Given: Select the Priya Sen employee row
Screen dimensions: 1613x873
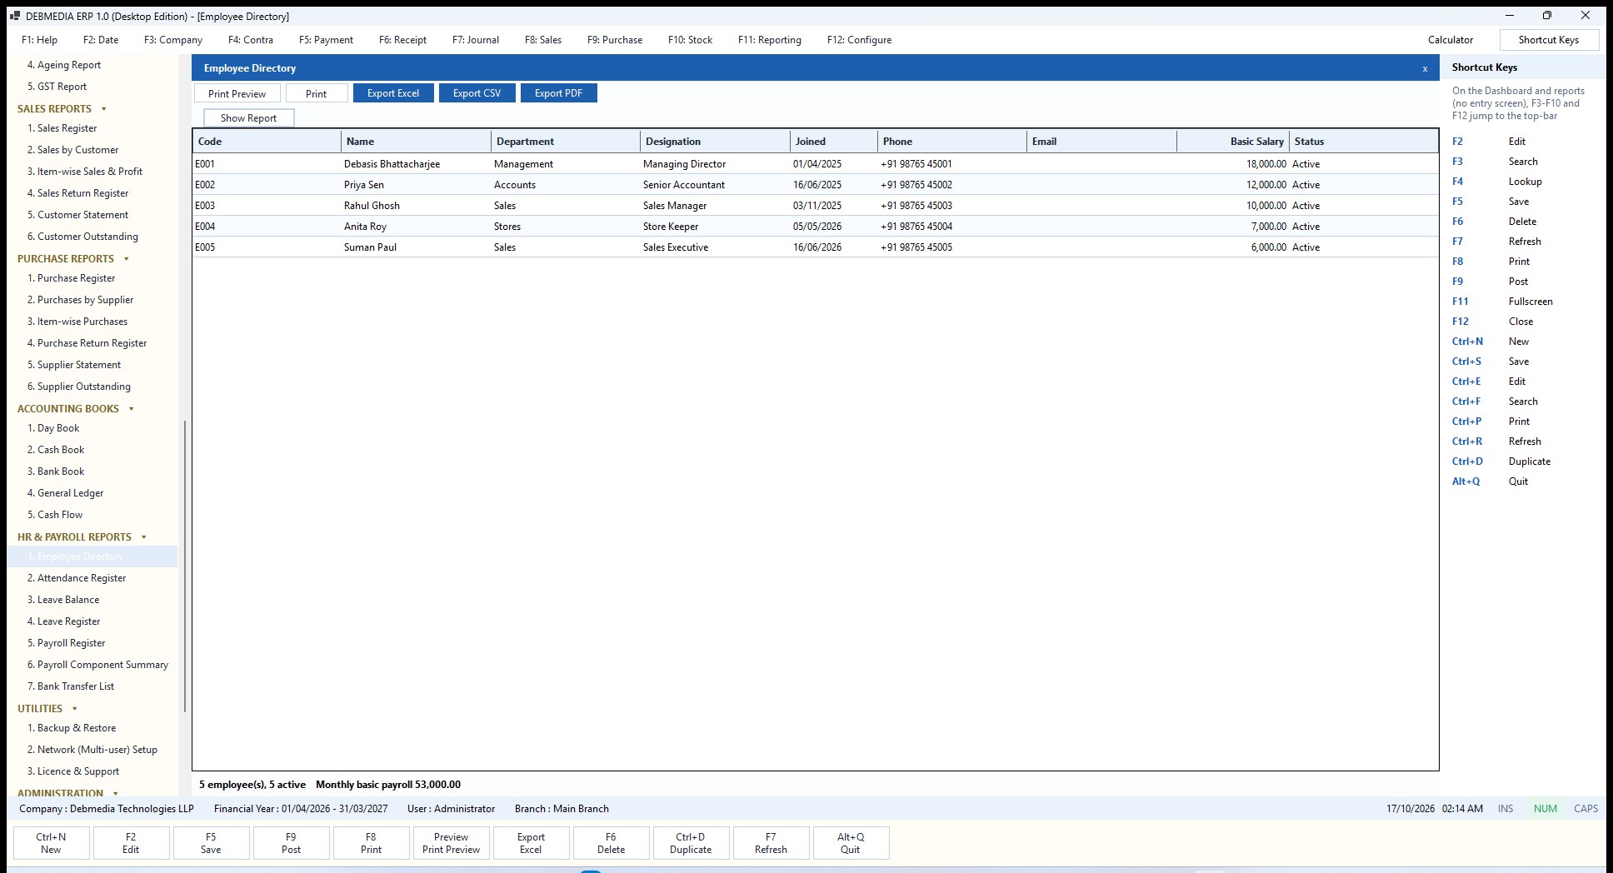Looking at the screenshot, I should point(816,185).
